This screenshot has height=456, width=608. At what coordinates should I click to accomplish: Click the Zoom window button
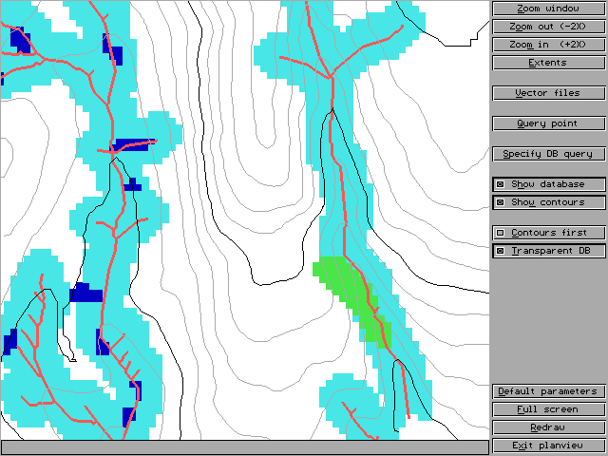[x=549, y=9]
